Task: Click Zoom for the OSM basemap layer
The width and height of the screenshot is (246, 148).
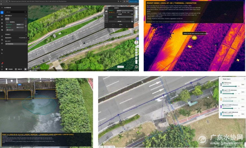Action: click(x=243, y=85)
